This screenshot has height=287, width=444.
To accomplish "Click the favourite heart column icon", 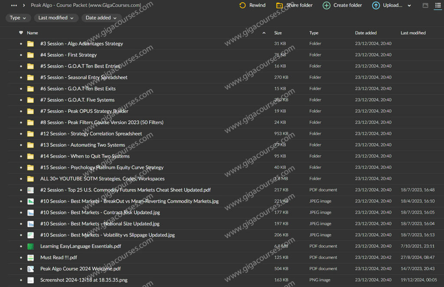I will (x=21, y=33).
